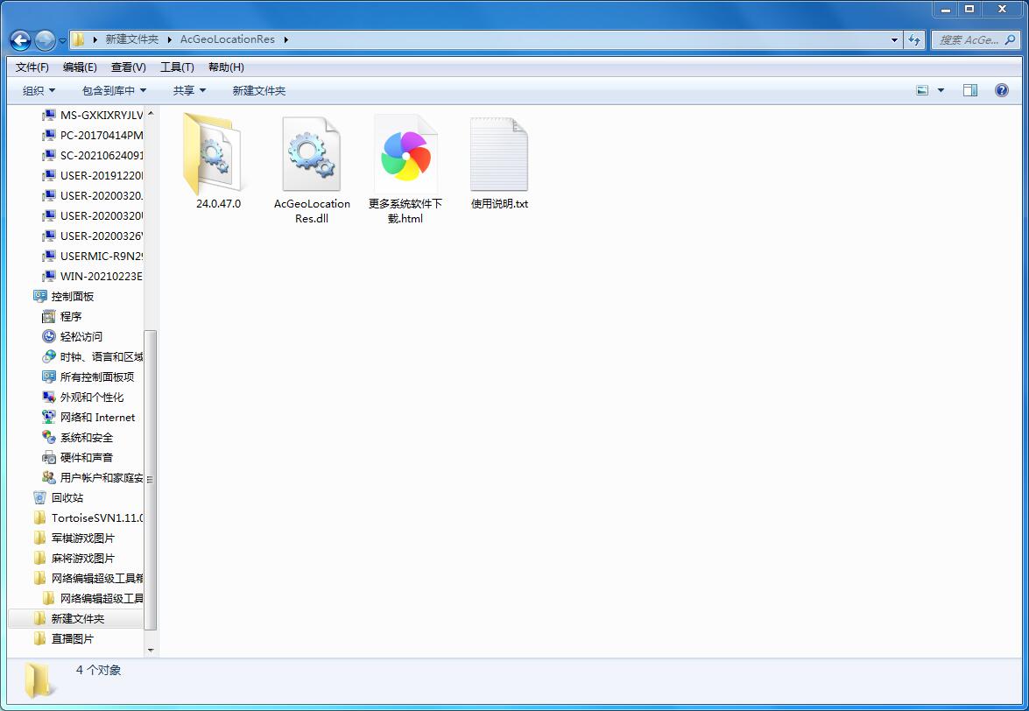This screenshot has height=711, width=1029.
Task: Expand breadcrumb arrow after 新建文件夹
Action: (169, 40)
